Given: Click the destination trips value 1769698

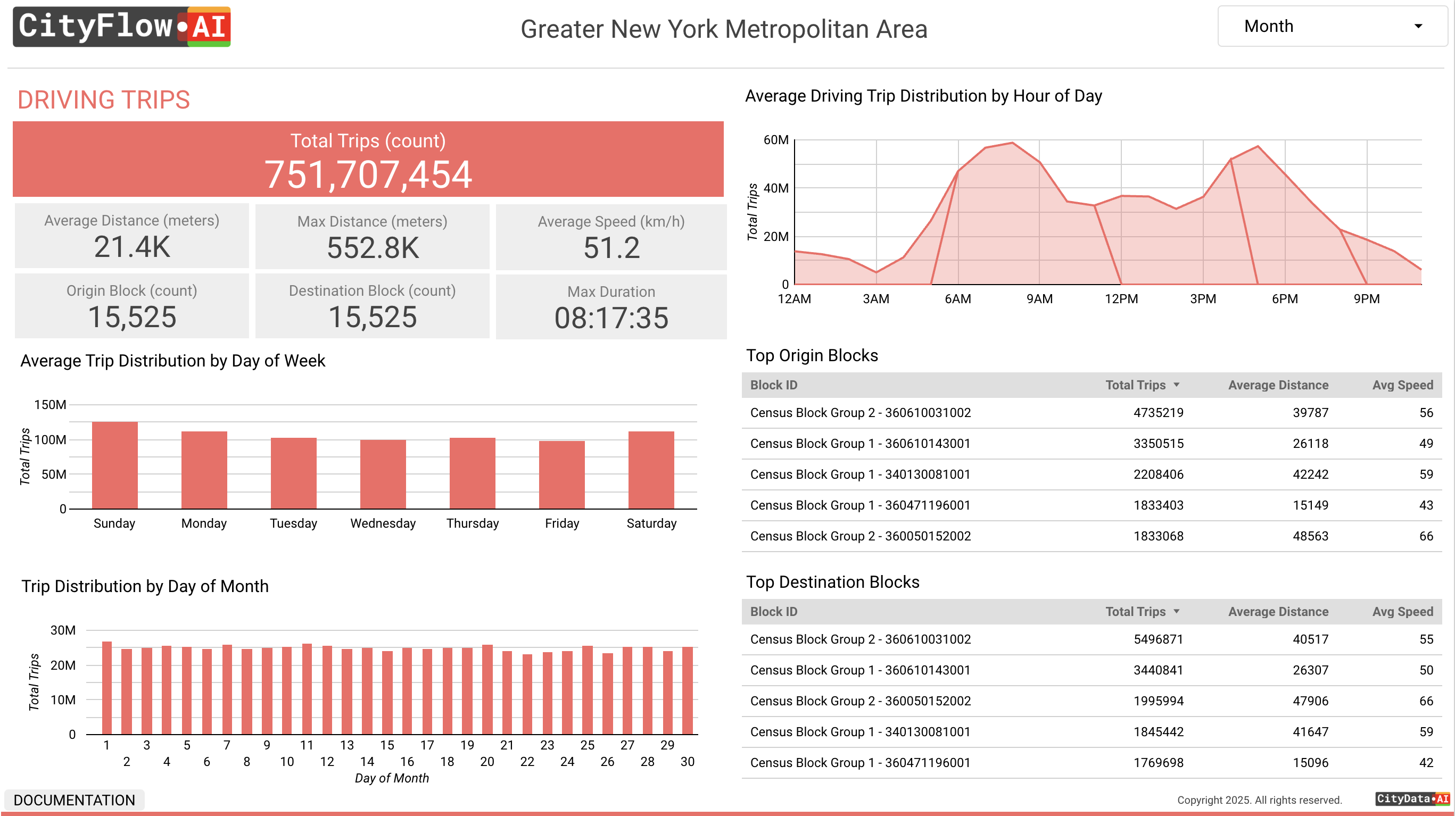Looking at the screenshot, I should tap(1158, 763).
